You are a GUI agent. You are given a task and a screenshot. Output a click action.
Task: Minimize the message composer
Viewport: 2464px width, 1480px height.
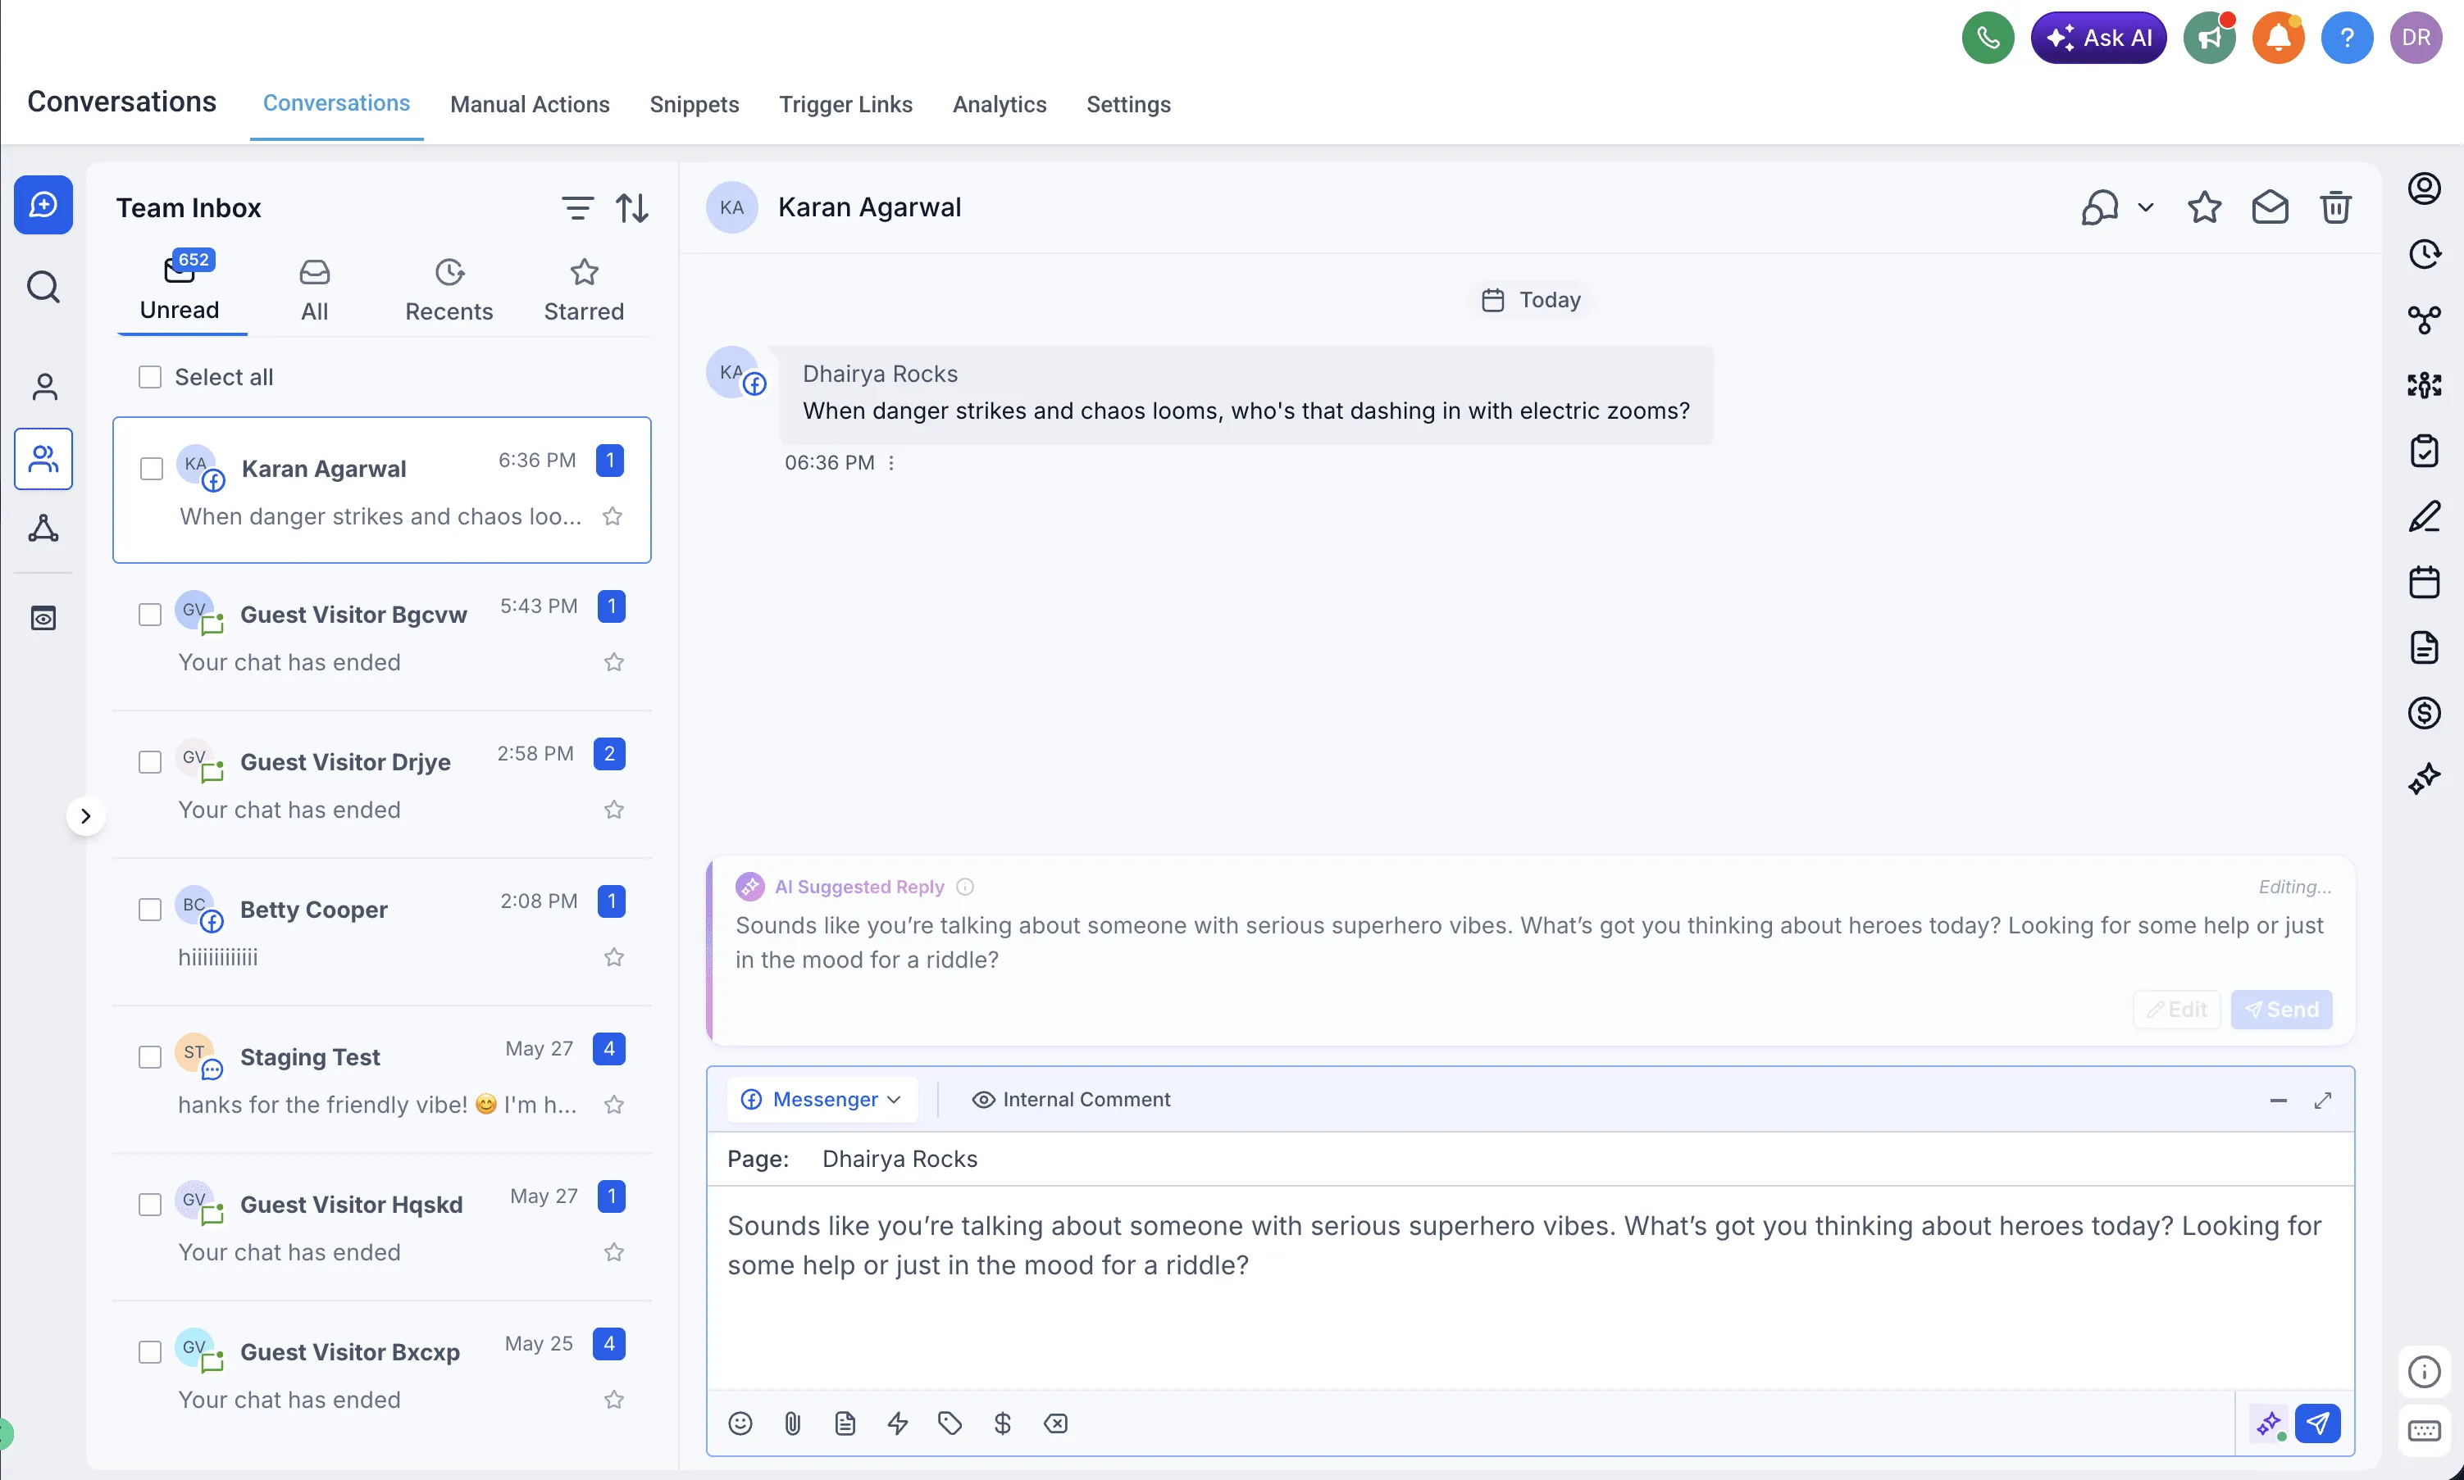(2279, 1100)
